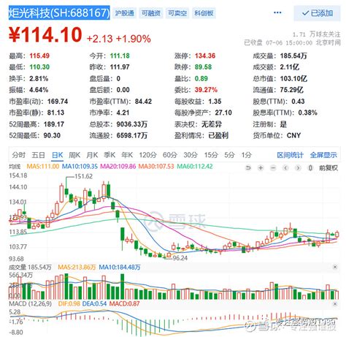
Task: Click the 跌停 89.58 value
Action: click(x=203, y=67)
